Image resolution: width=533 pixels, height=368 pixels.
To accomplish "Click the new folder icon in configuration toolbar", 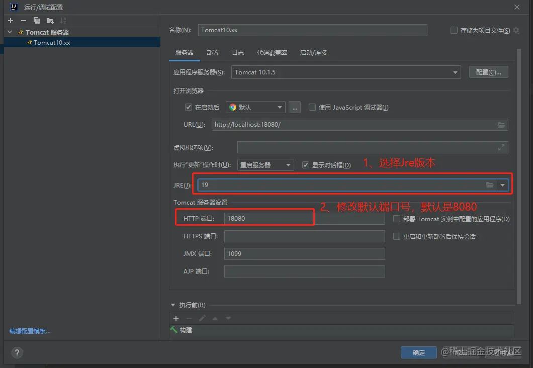I will pyautogui.click(x=50, y=21).
